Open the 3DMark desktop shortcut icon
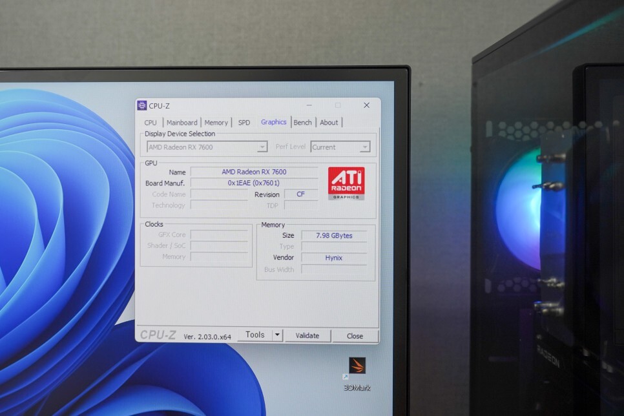624x416 pixels. click(357, 366)
